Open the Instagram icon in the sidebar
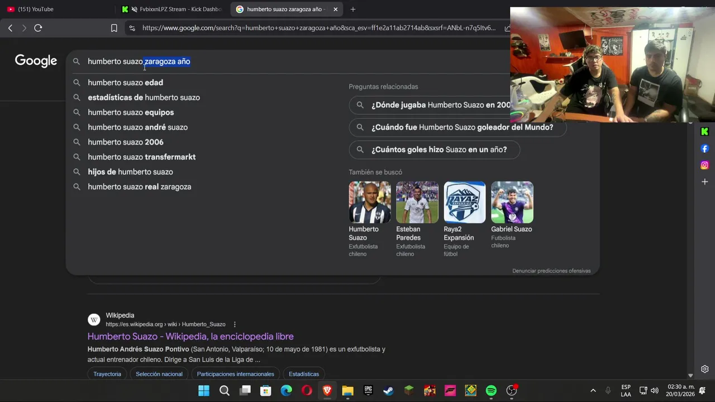The width and height of the screenshot is (715, 402). 704,165
